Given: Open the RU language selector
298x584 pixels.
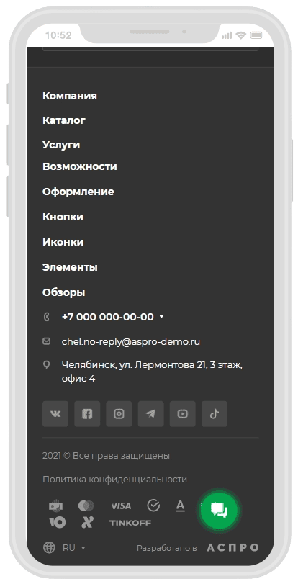Looking at the screenshot, I should click(73, 547).
